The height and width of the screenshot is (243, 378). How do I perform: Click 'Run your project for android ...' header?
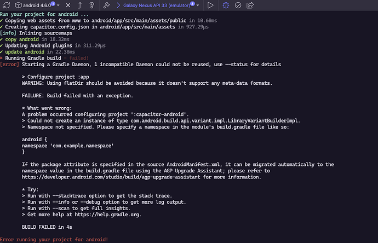click(44, 14)
